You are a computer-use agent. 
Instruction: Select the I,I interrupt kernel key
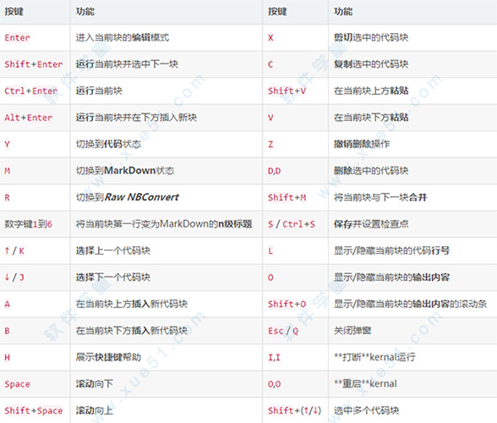coord(274,357)
